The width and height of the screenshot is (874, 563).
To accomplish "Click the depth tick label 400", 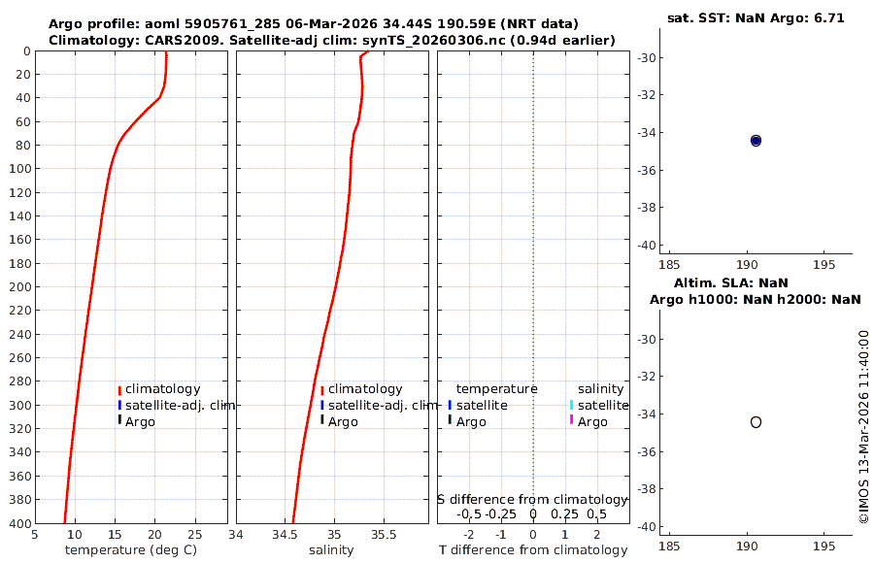I will point(19,523).
